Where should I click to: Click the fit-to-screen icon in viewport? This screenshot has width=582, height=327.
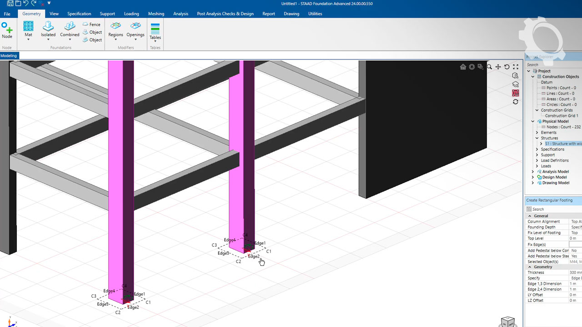click(x=516, y=67)
